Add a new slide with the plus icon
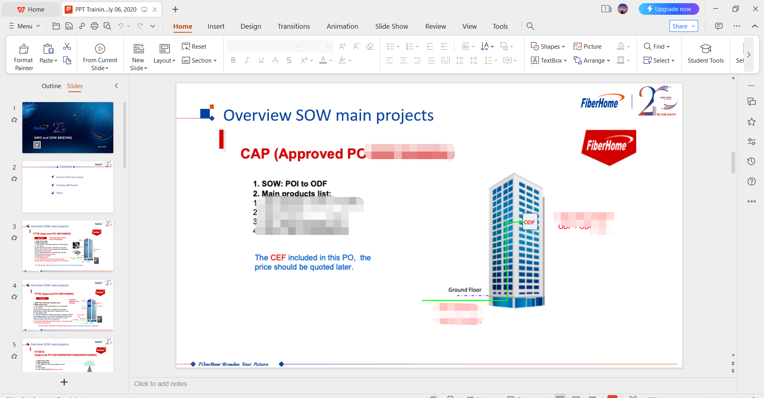 tap(64, 382)
